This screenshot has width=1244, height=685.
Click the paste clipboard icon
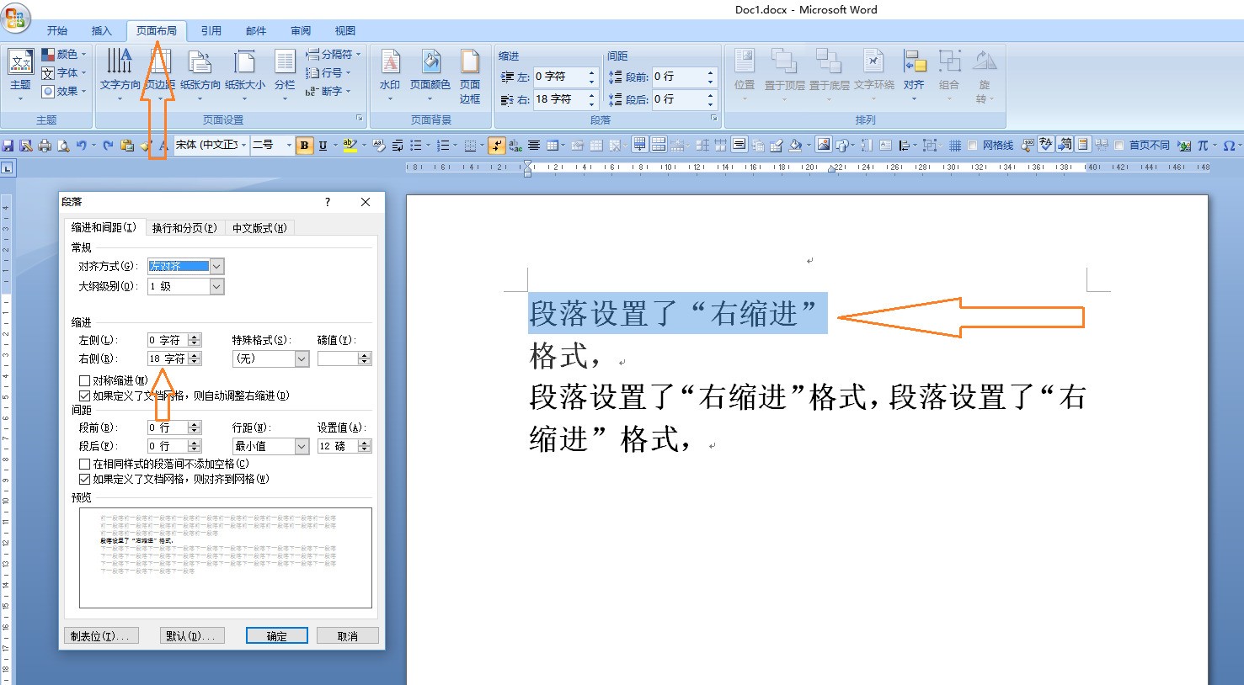pos(127,146)
